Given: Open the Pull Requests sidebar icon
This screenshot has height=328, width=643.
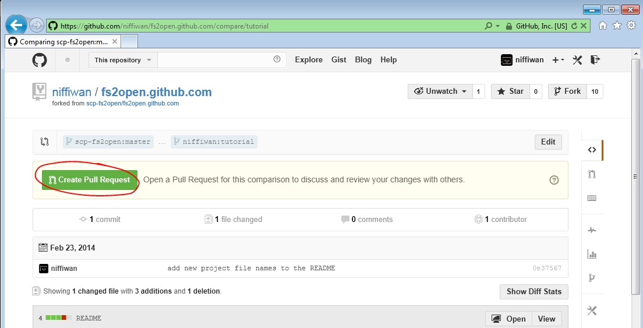Looking at the screenshot, I should point(592,174).
